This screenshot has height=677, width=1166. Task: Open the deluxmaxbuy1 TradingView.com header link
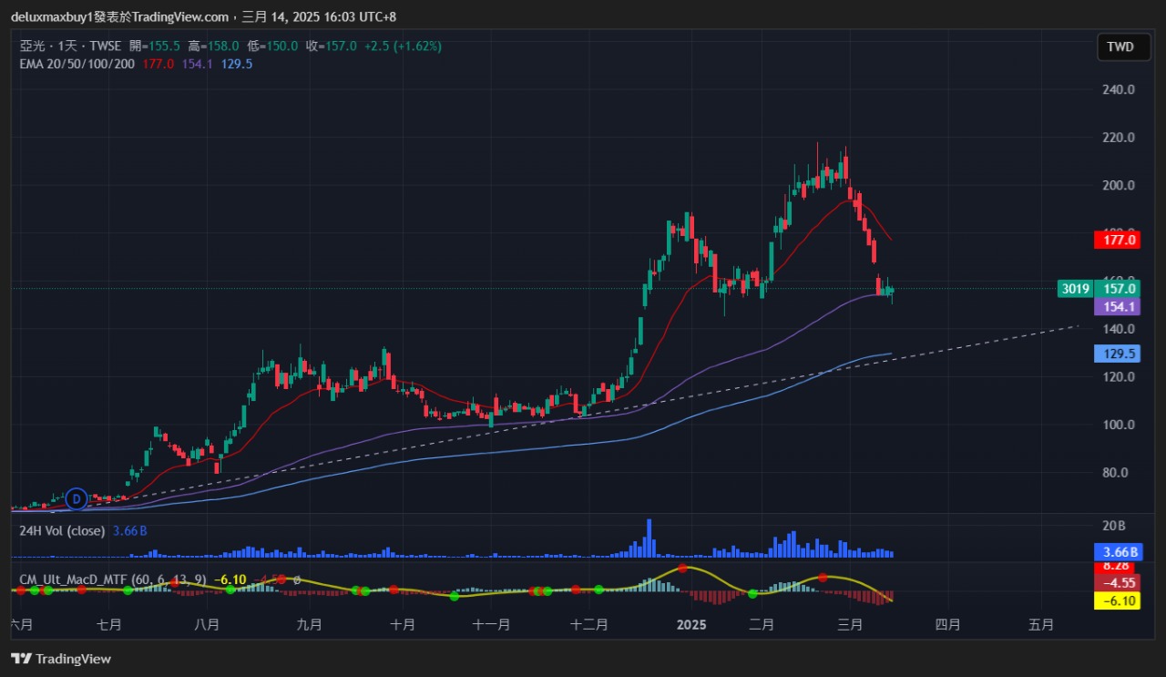pos(118,16)
